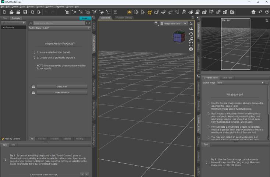This screenshot has height=177, width=270.
Task: Select the Products tab in Smart Content
Action: pyautogui.click(x=16, y=18)
